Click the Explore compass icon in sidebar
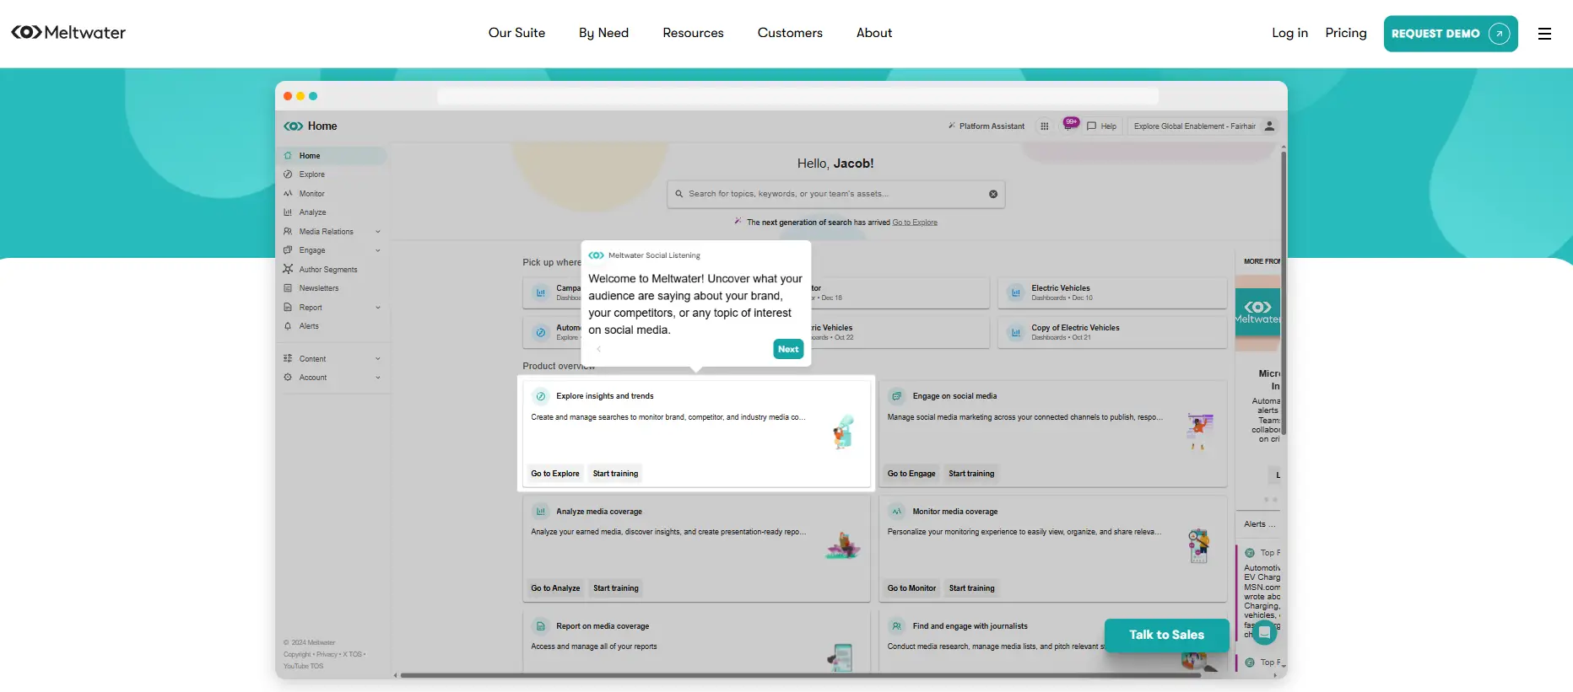Image resolution: width=1573 pixels, height=692 pixels. [288, 174]
